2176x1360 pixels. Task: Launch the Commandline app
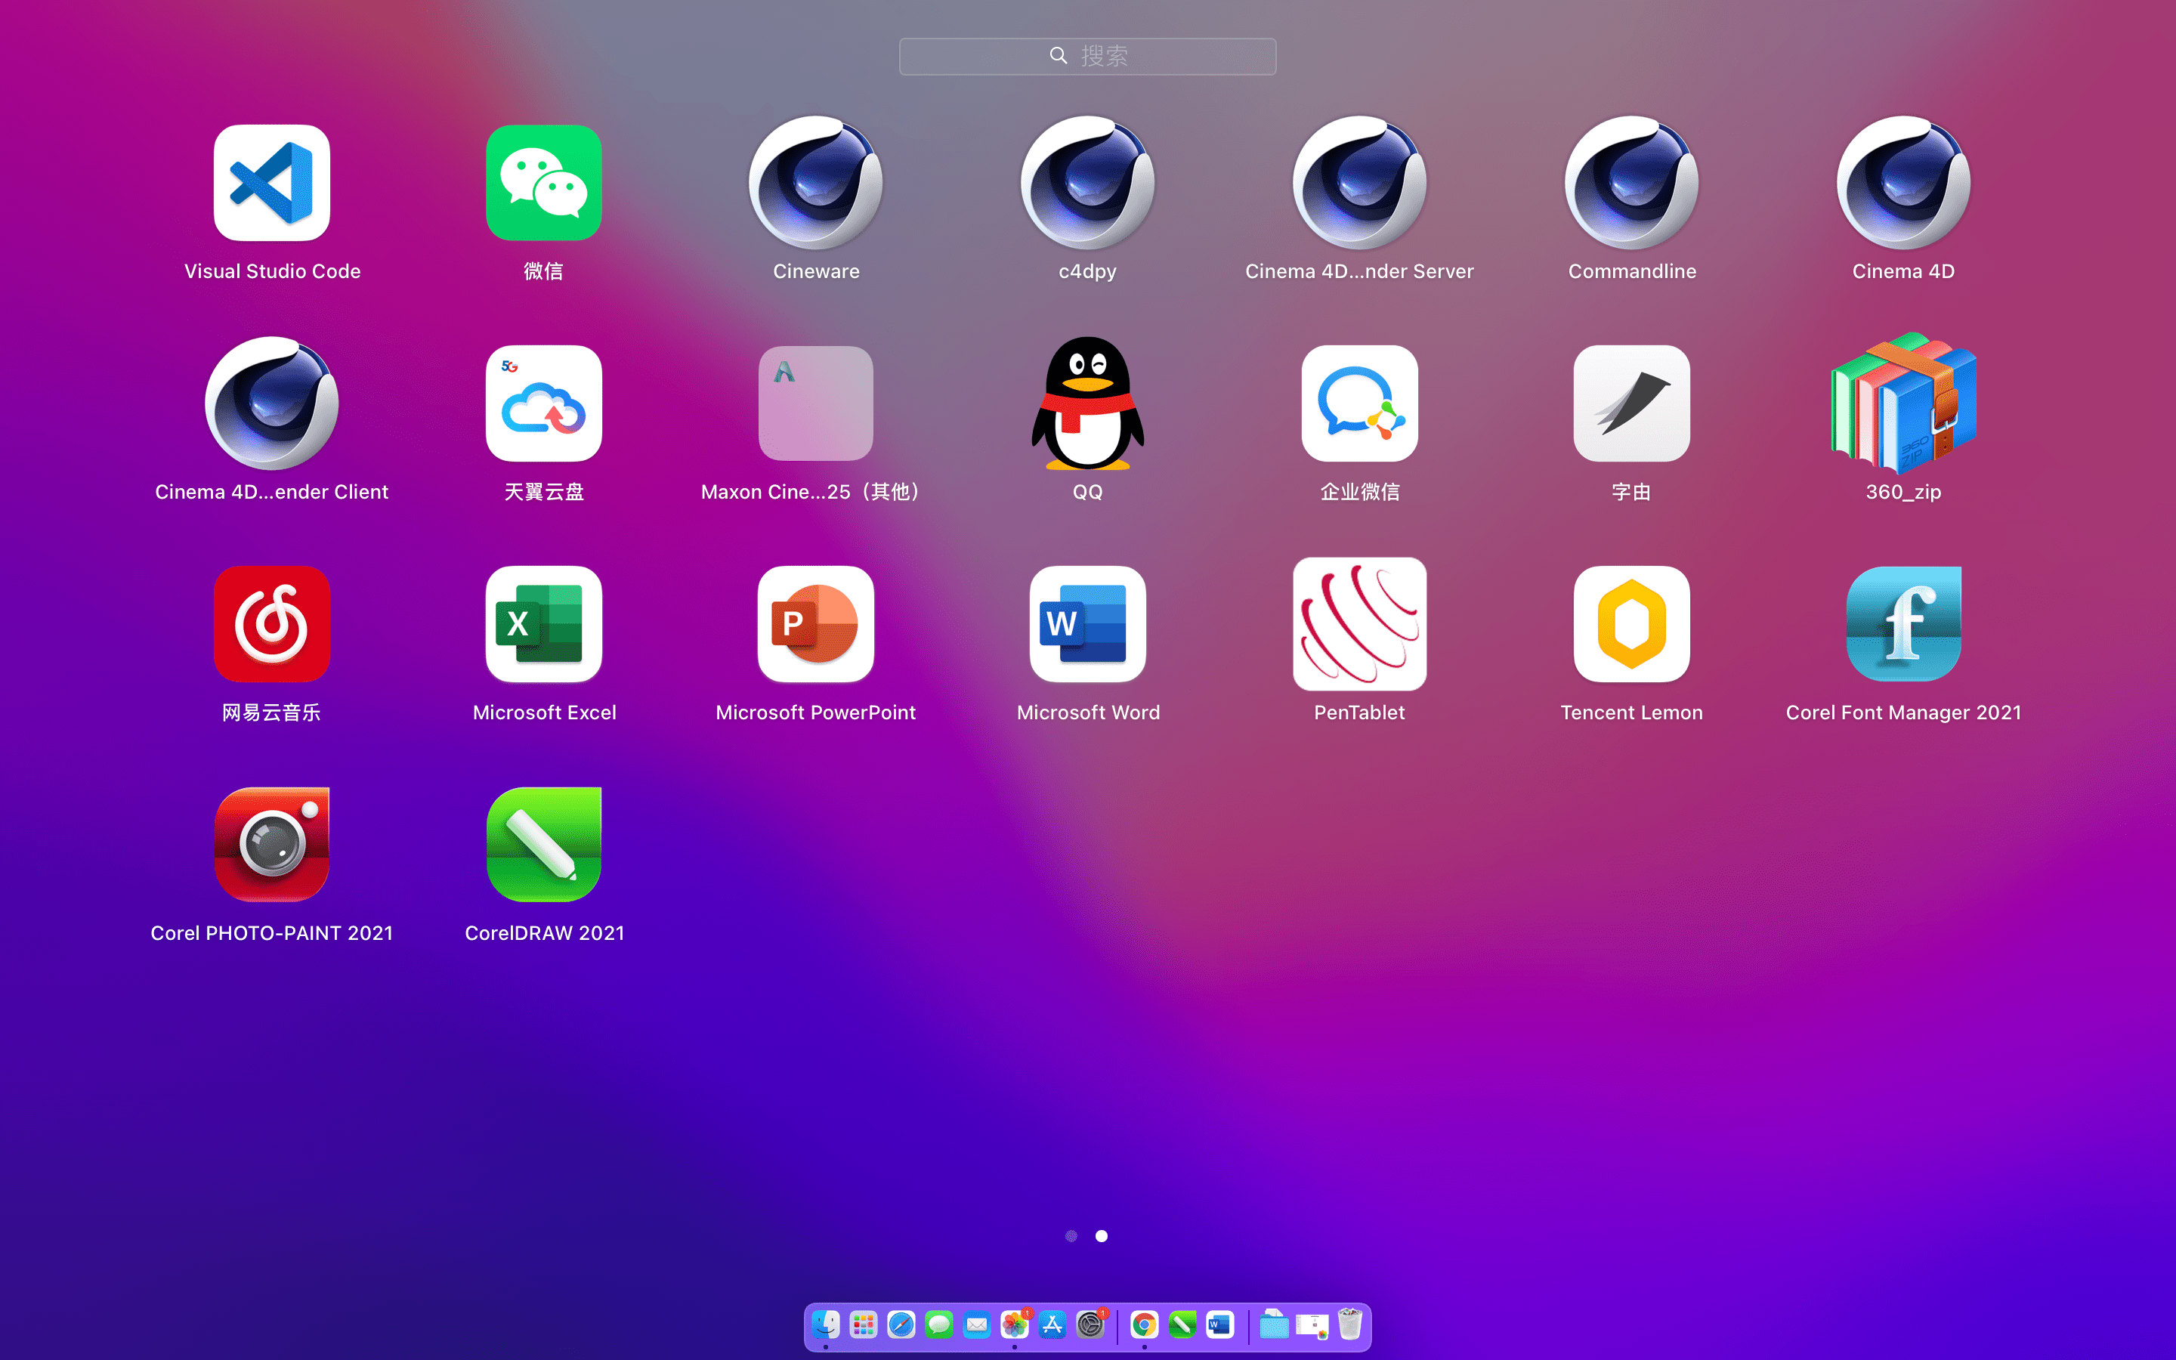1632,183
